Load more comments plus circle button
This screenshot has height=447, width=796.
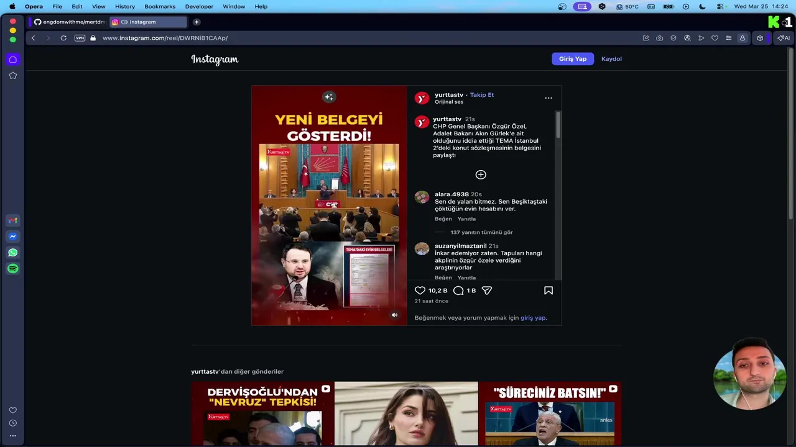pyautogui.click(x=481, y=175)
